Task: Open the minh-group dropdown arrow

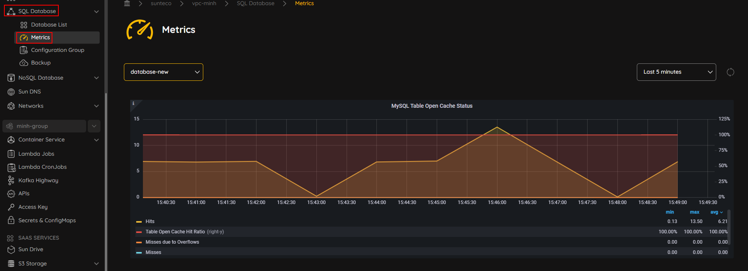Action: [x=94, y=126]
